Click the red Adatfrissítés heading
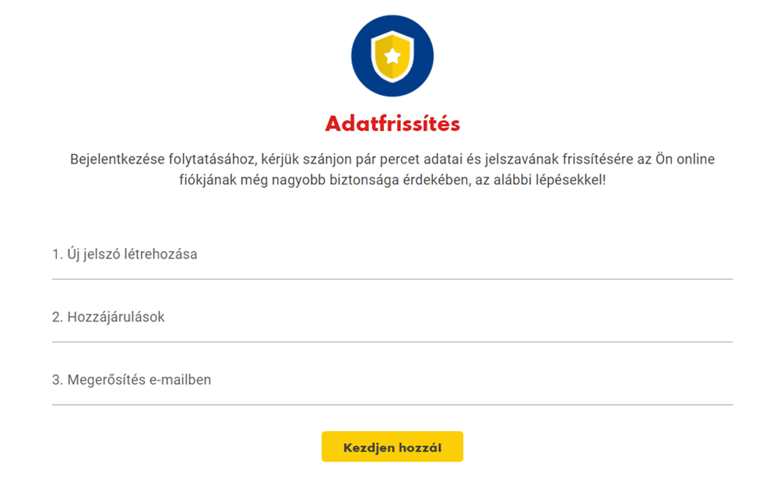Image resolution: width=759 pixels, height=481 pixels. click(x=392, y=124)
